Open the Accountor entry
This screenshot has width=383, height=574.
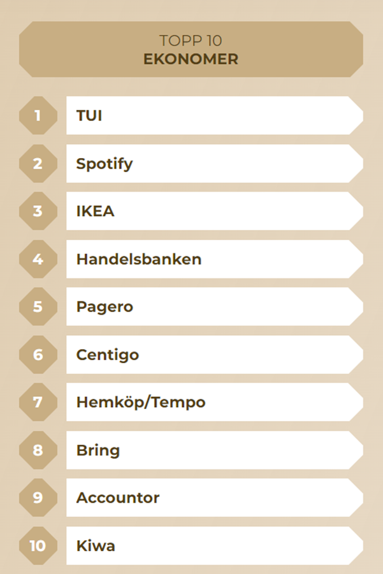[x=215, y=498]
